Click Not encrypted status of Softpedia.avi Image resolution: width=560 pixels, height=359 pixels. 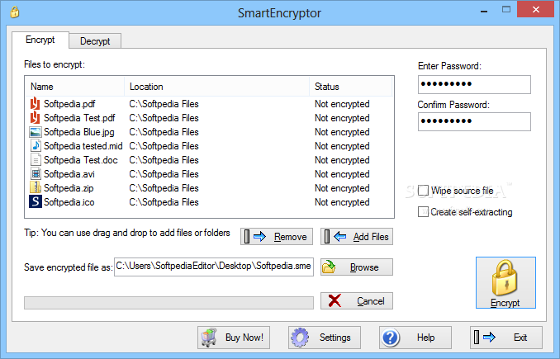[x=342, y=174]
